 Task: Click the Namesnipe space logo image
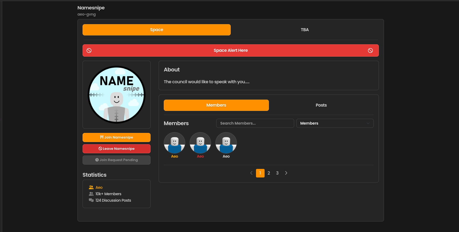point(116,95)
